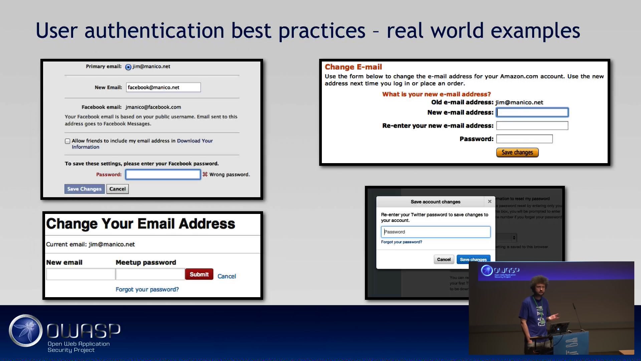This screenshot has height=361, width=641.
Task: Click the New Email field containing facebook@manico.net
Action: (x=163, y=87)
